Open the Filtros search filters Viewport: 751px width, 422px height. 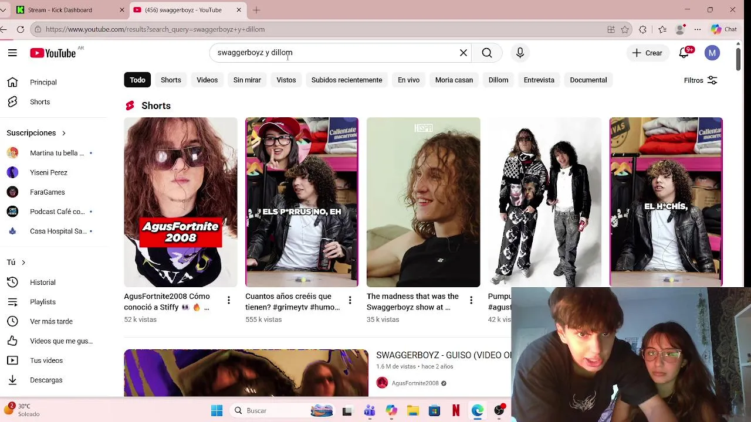point(701,80)
